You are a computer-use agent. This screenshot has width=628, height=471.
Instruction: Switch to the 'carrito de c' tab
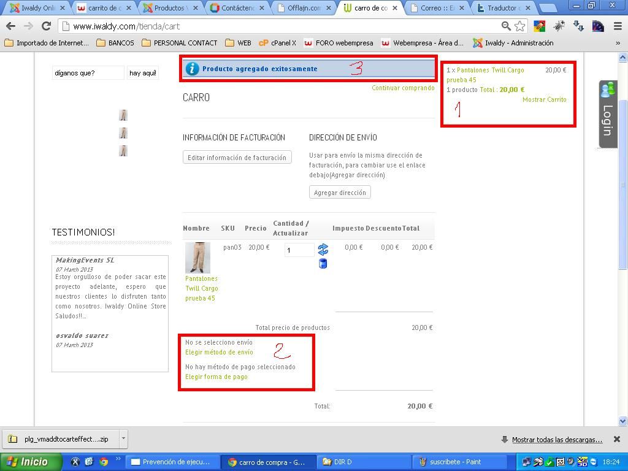(x=104, y=7)
